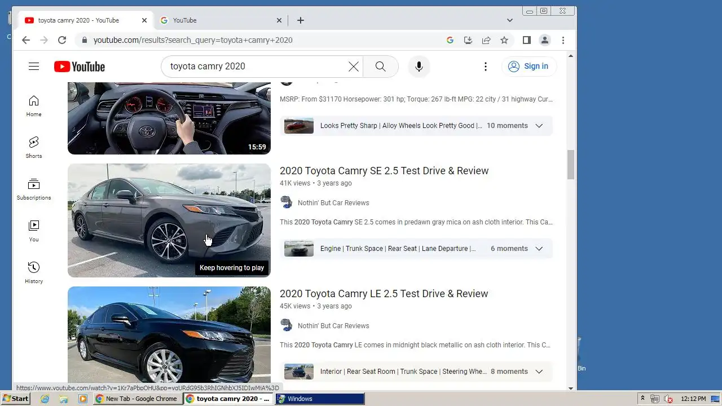Click '41K views • 3 years ago' text
Image resolution: width=722 pixels, height=406 pixels.
[x=316, y=183]
